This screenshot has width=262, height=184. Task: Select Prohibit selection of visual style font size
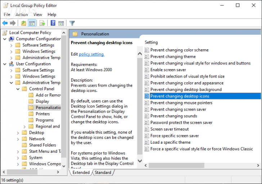(187, 77)
